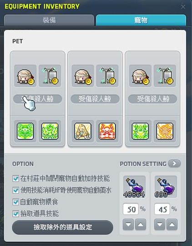
Task: Disable 在村莊中關閉寵物自動加持技能 checkbox
Action: pyautogui.click(x=15, y=179)
